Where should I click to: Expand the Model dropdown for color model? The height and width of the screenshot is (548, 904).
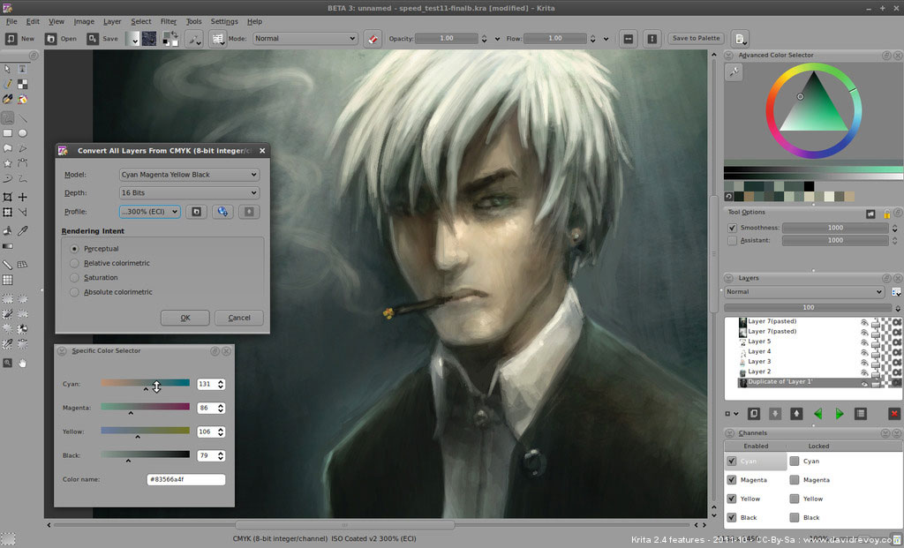point(188,175)
